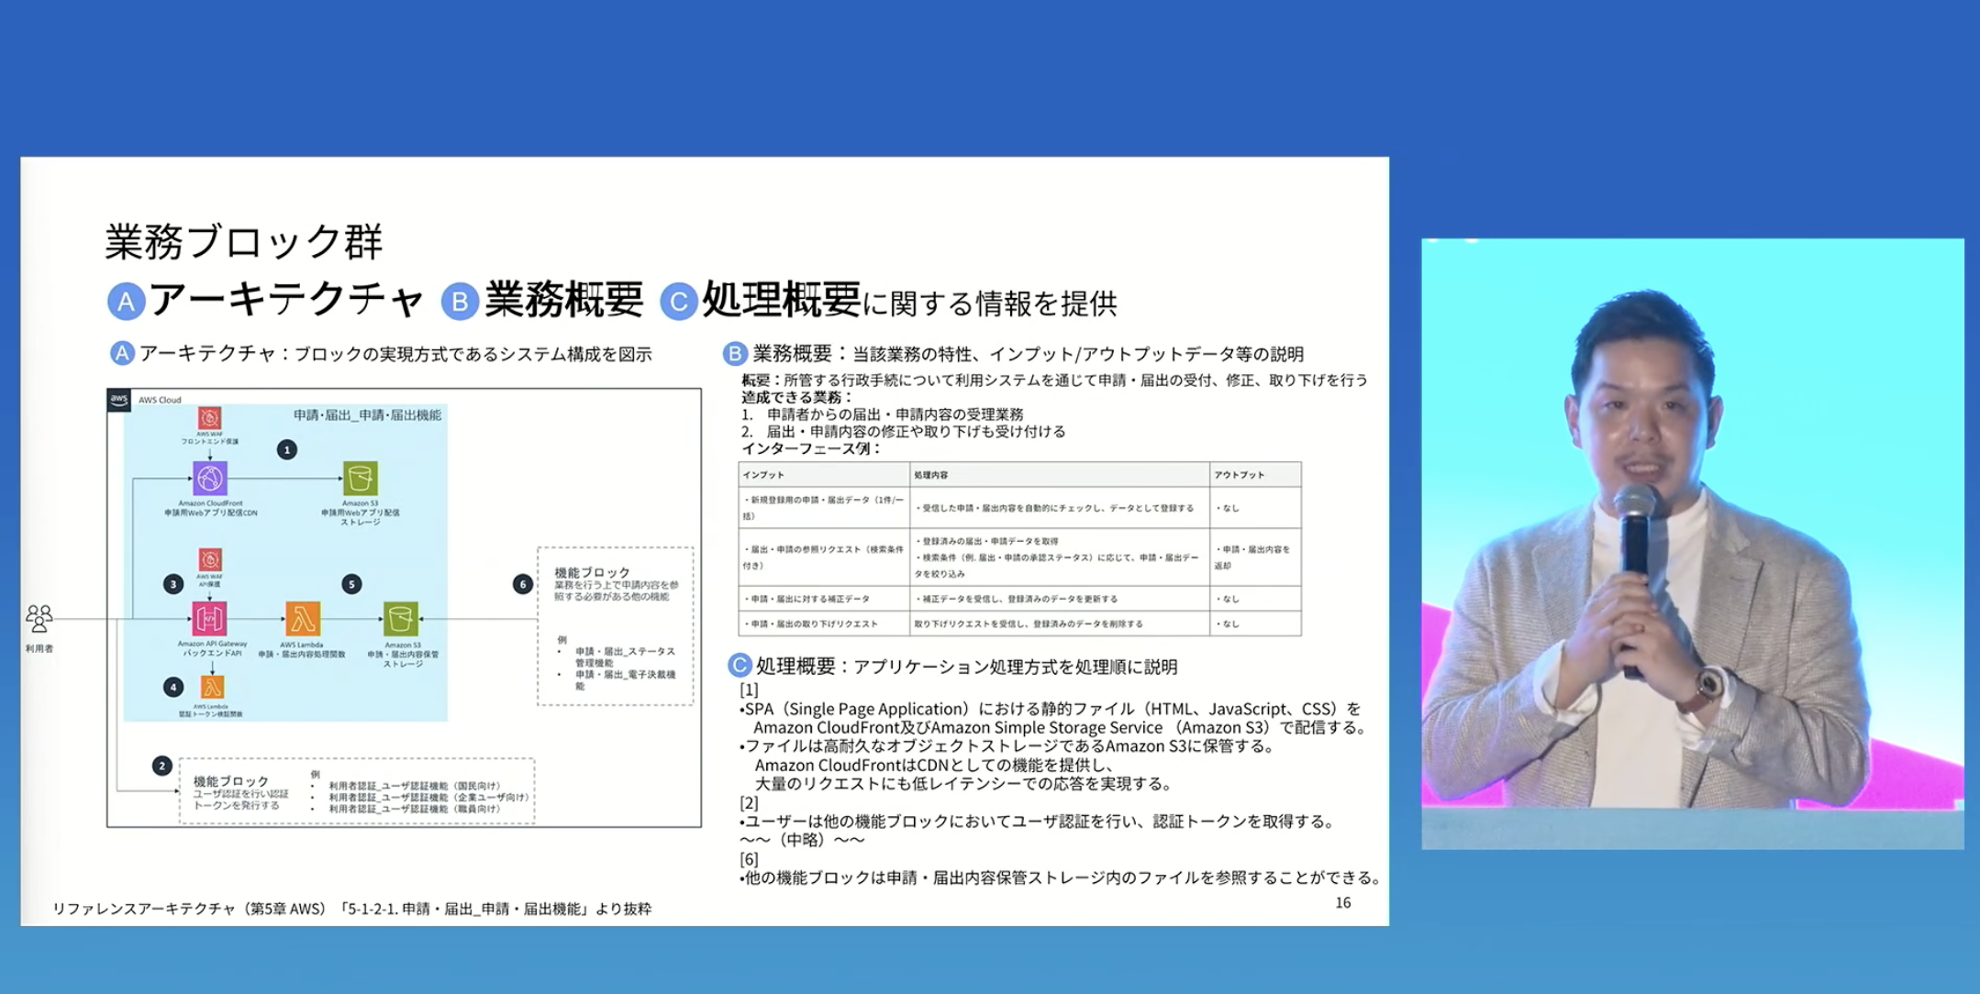
Task: Click the black step number 6 marker
Action: coord(523,584)
